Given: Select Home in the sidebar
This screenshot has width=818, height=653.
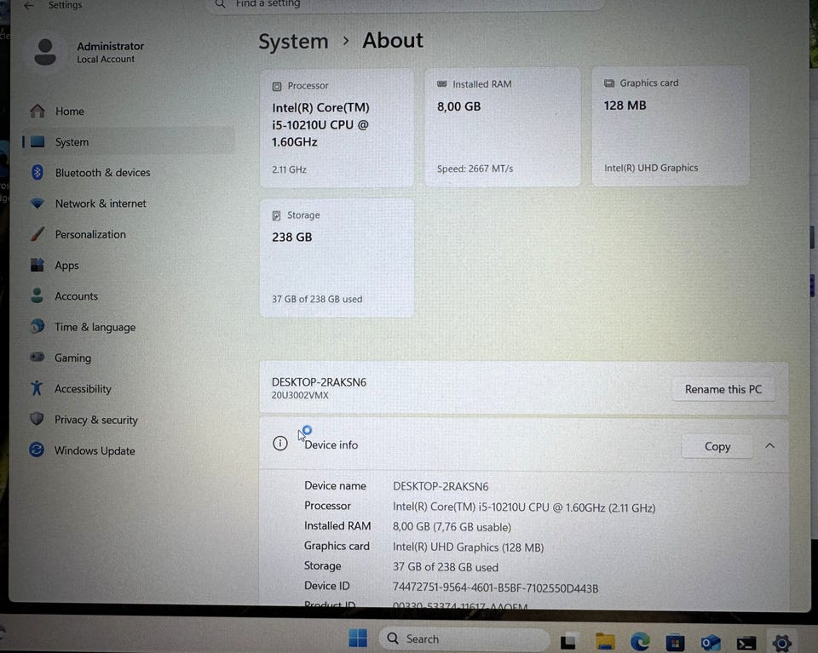Looking at the screenshot, I should [x=69, y=111].
